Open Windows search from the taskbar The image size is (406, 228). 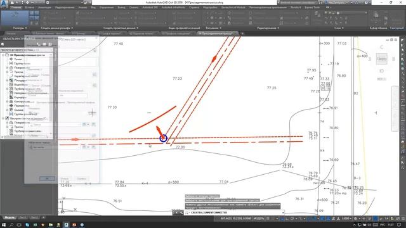click(11, 225)
